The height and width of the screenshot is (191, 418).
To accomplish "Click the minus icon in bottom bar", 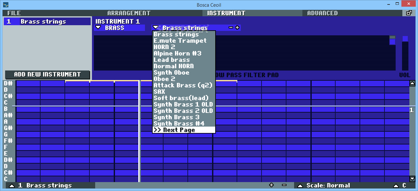I will [x=284, y=185].
